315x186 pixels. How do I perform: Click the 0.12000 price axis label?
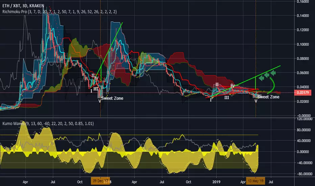303,30
